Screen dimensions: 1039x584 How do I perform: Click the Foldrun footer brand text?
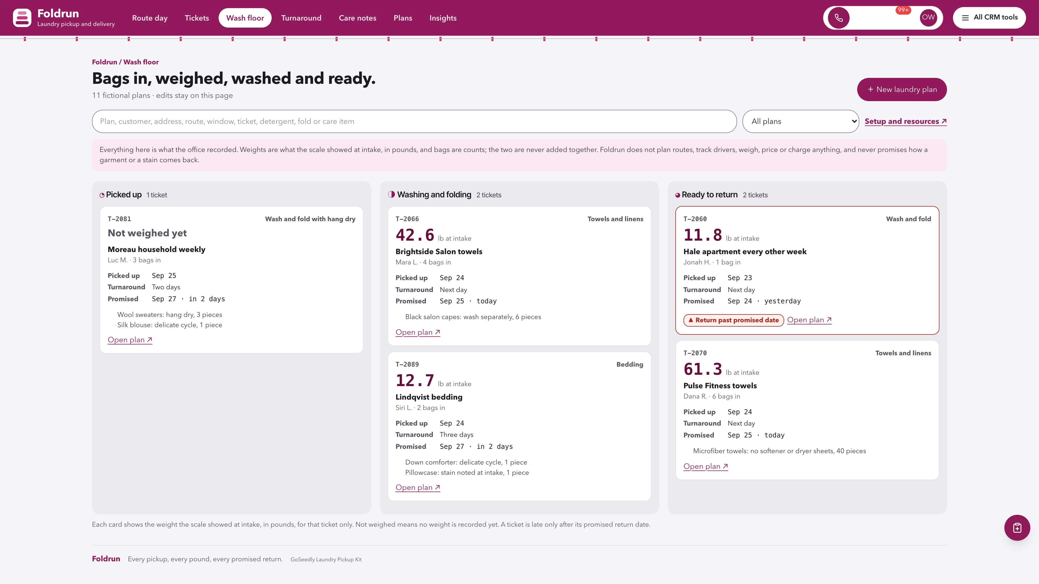point(106,559)
